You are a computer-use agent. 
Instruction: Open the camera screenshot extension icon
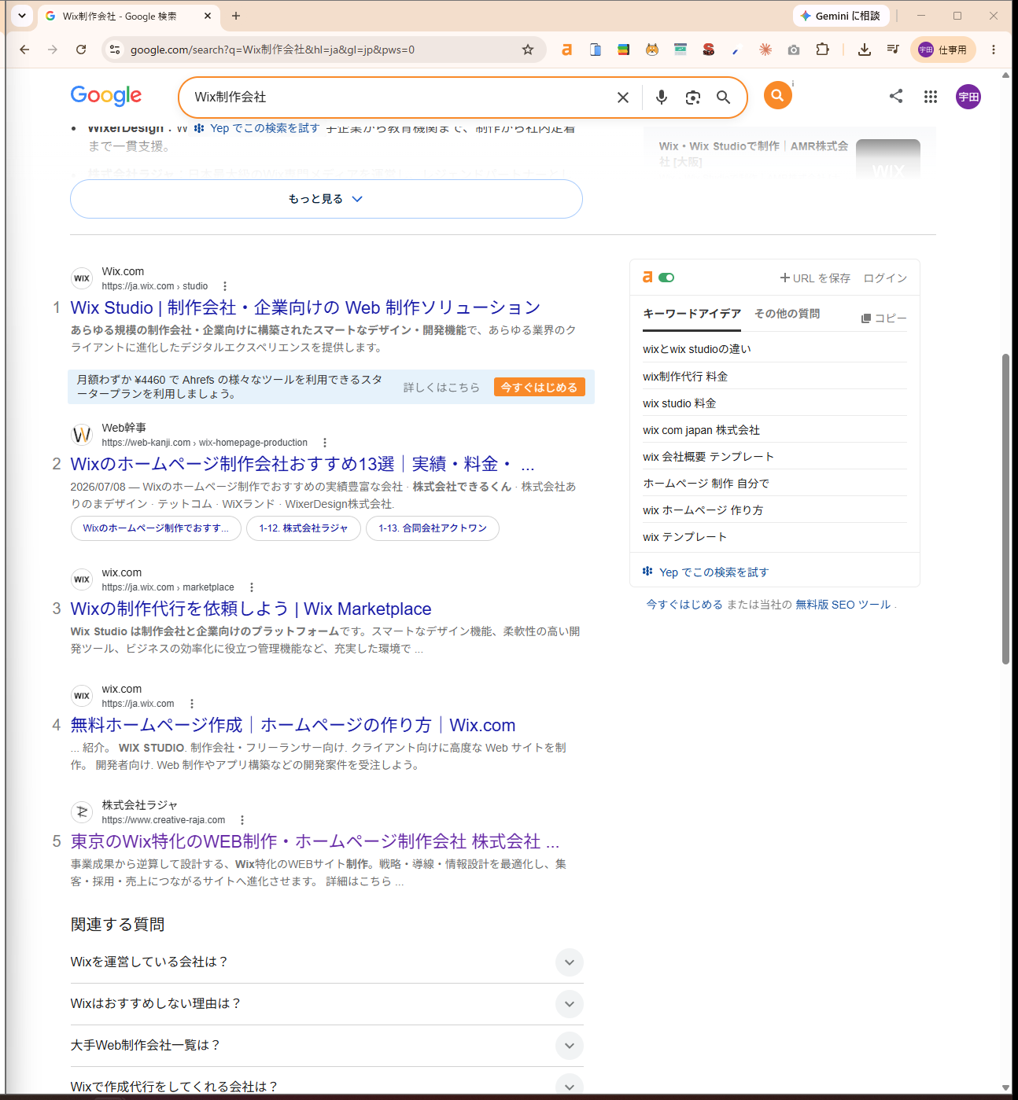[794, 50]
